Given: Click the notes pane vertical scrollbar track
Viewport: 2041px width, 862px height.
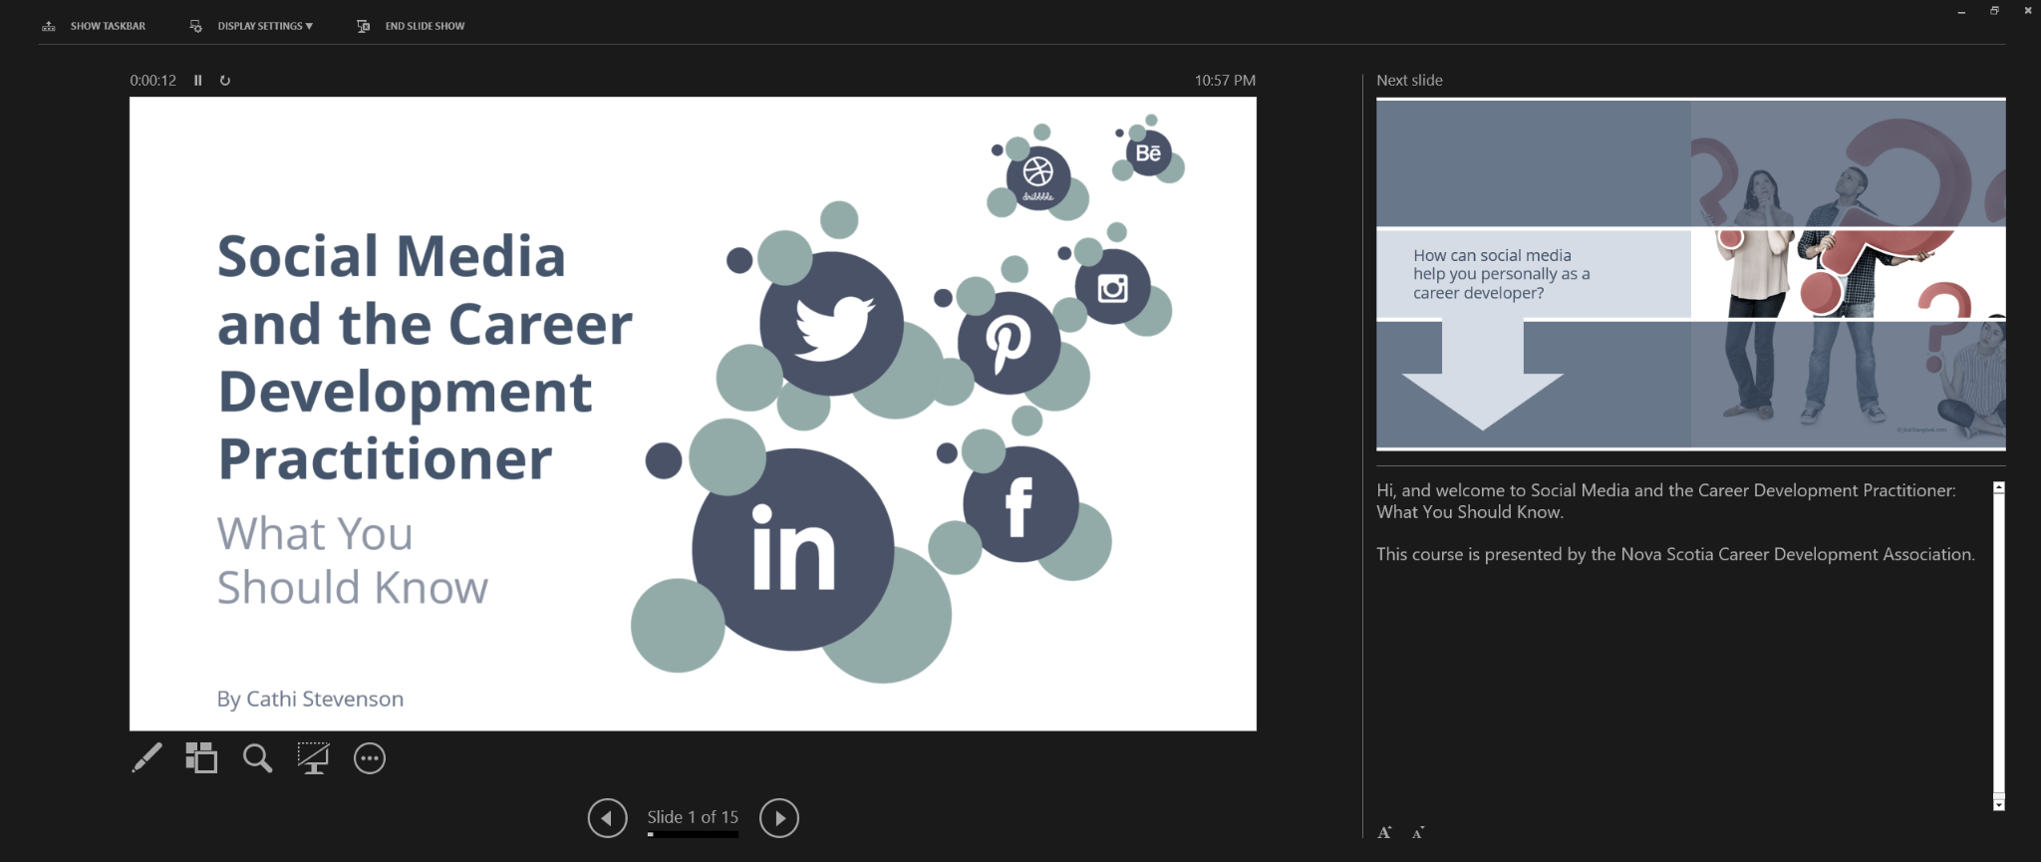Looking at the screenshot, I should pos(1998,646).
